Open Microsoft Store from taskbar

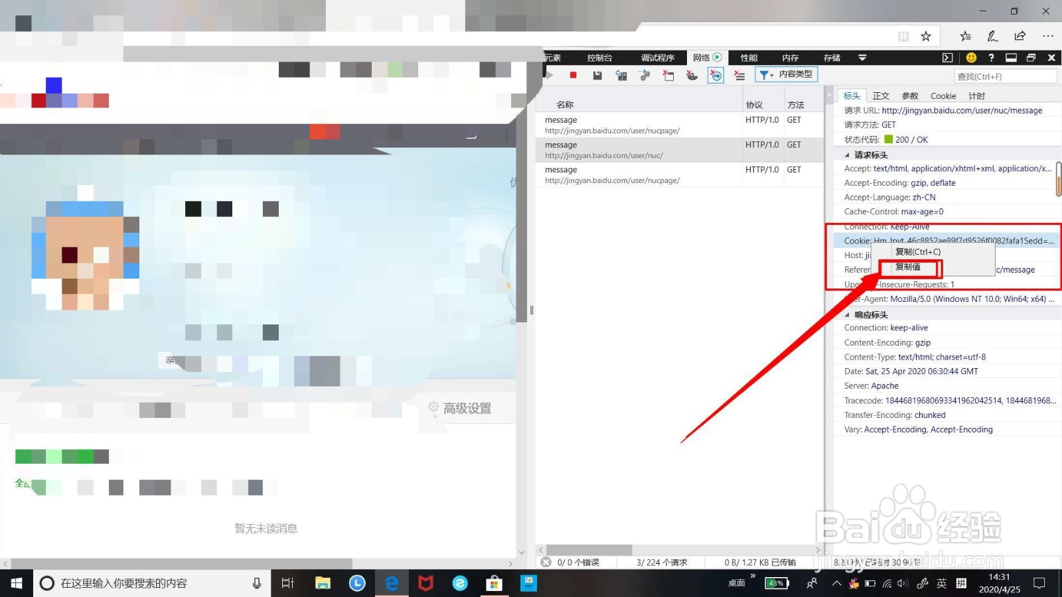coord(494,583)
